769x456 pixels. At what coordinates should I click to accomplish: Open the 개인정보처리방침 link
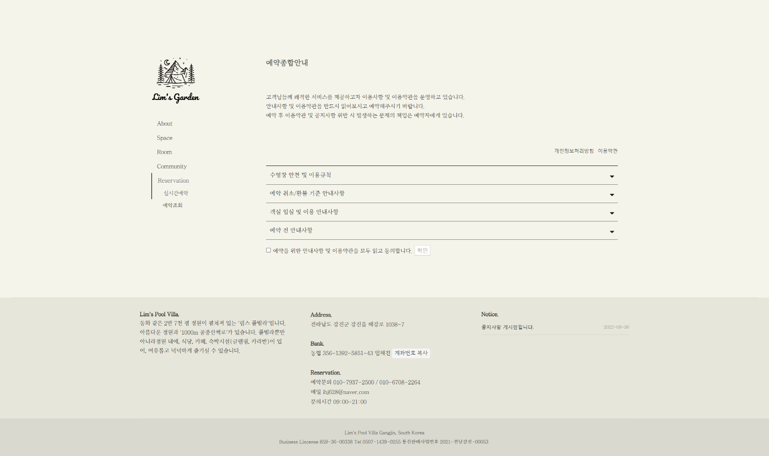point(574,151)
